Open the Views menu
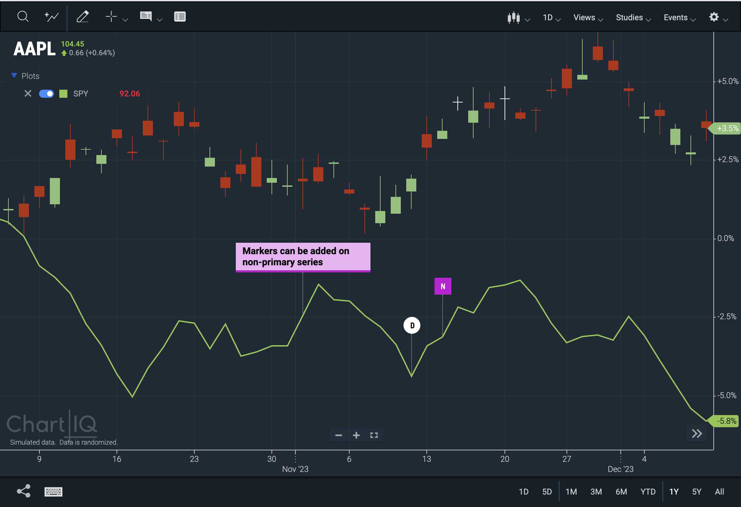 click(x=588, y=18)
